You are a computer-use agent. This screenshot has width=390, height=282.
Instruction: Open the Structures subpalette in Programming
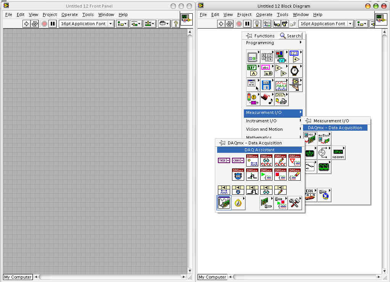252,57
